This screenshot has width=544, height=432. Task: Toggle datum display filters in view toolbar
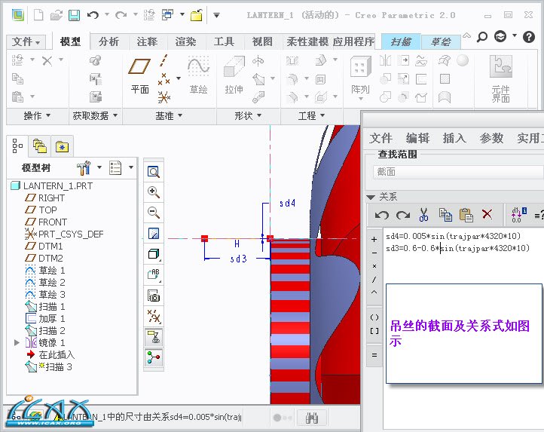pyautogui.click(x=154, y=316)
